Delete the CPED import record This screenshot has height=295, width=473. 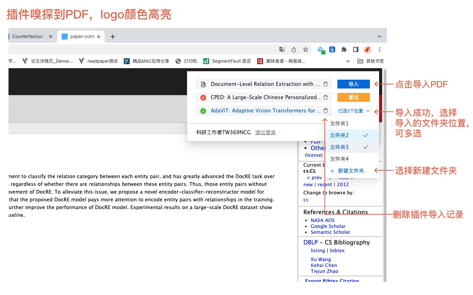(x=326, y=97)
